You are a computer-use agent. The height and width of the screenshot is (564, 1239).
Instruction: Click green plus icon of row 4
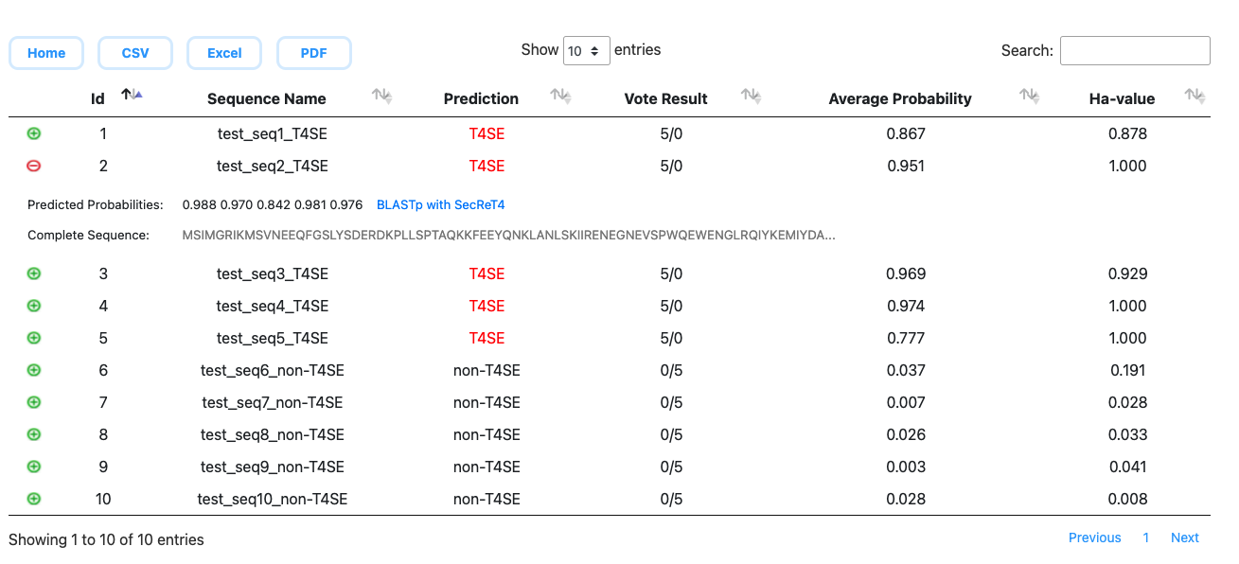pos(34,306)
